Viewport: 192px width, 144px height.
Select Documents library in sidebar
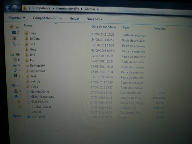pyautogui.click(x=16, y=60)
